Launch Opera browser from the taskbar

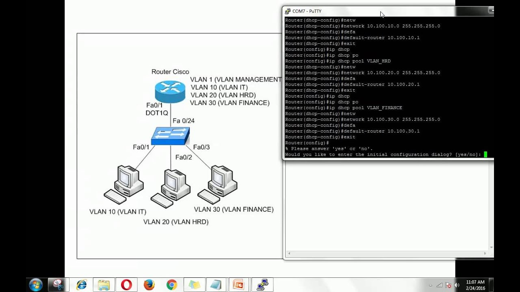[126, 285]
